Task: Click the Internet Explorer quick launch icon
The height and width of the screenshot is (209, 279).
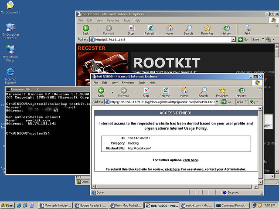Action: coord(19,206)
